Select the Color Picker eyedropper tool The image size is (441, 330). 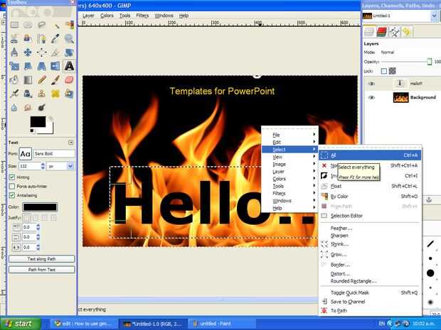[x=55, y=38]
